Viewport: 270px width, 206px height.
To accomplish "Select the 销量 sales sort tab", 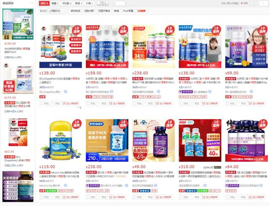I will pos(55,3).
